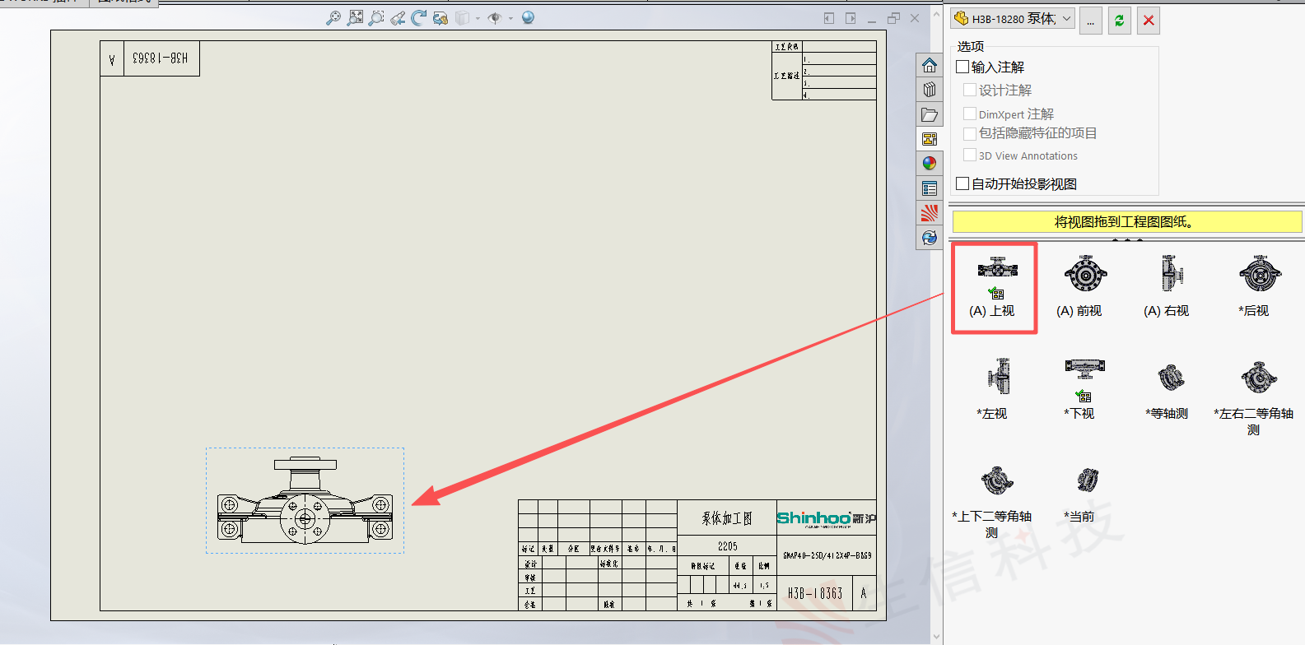The image size is (1305, 645).
Task: Enable the 输入注解 checkbox
Action: (x=962, y=67)
